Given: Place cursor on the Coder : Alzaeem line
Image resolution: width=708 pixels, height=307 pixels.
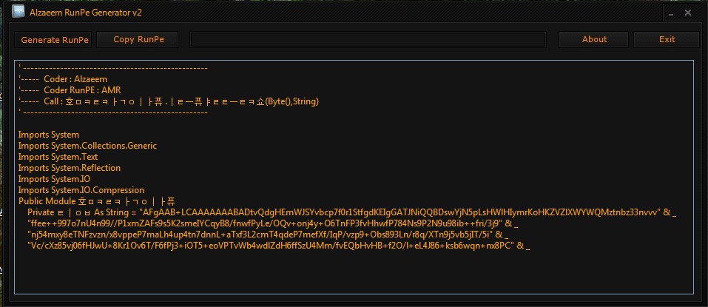Looking at the screenshot, I should (63, 79).
